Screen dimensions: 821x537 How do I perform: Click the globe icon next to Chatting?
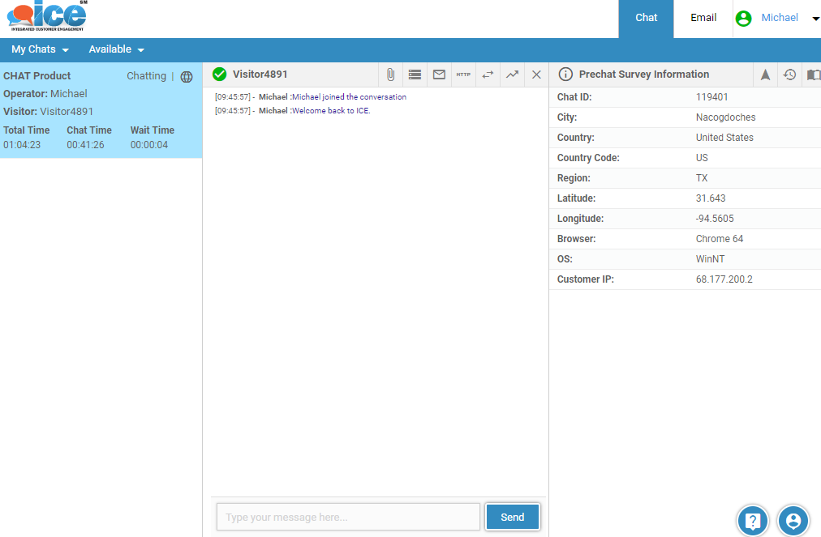[187, 77]
